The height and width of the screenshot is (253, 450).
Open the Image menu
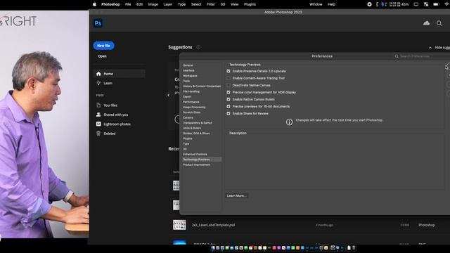pos(153,4)
